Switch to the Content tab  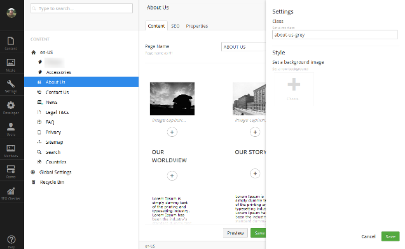(156, 26)
